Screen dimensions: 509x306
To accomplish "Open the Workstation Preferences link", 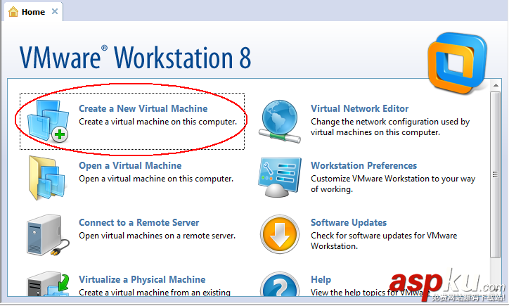I will click(364, 165).
